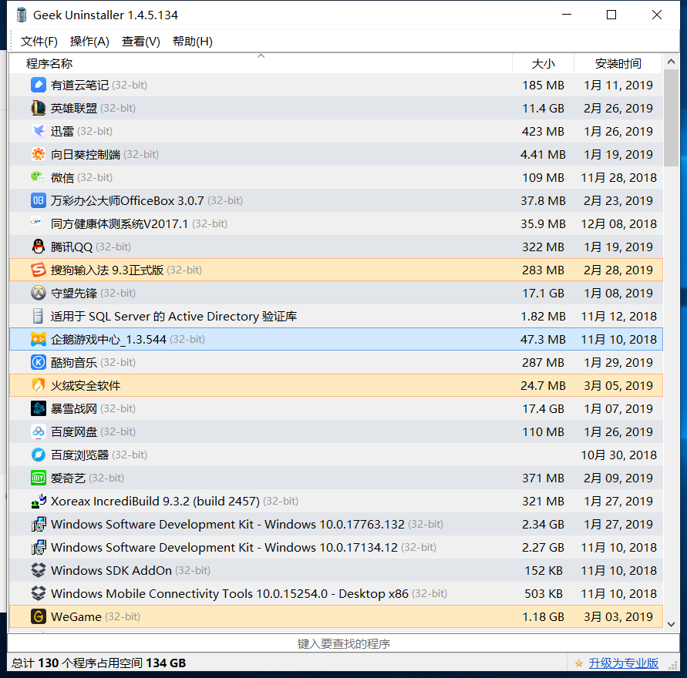Select the Xoreax IncrediBuild icon
The width and height of the screenshot is (687, 678).
click(38, 501)
